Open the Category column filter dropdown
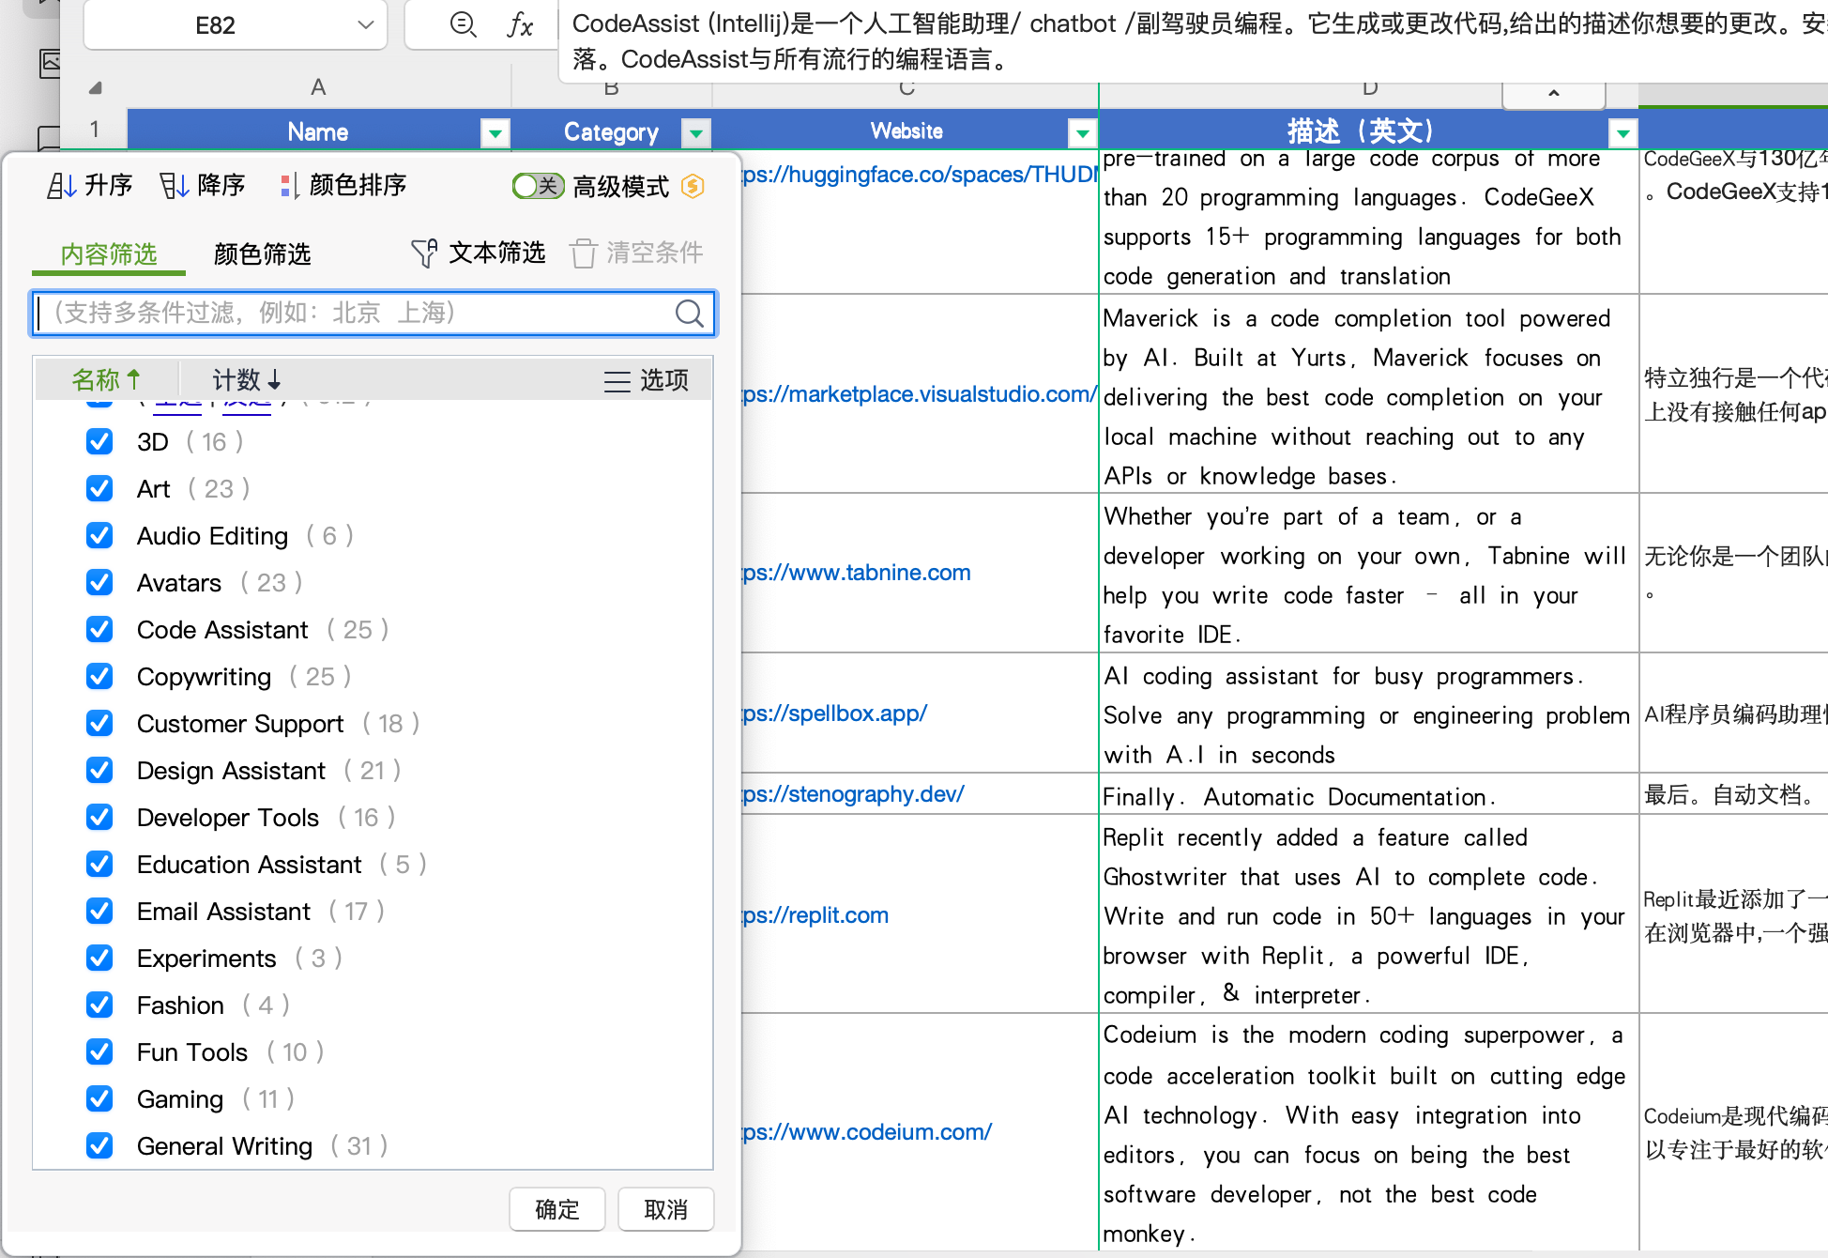The width and height of the screenshot is (1828, 1258). coord(696,133)
